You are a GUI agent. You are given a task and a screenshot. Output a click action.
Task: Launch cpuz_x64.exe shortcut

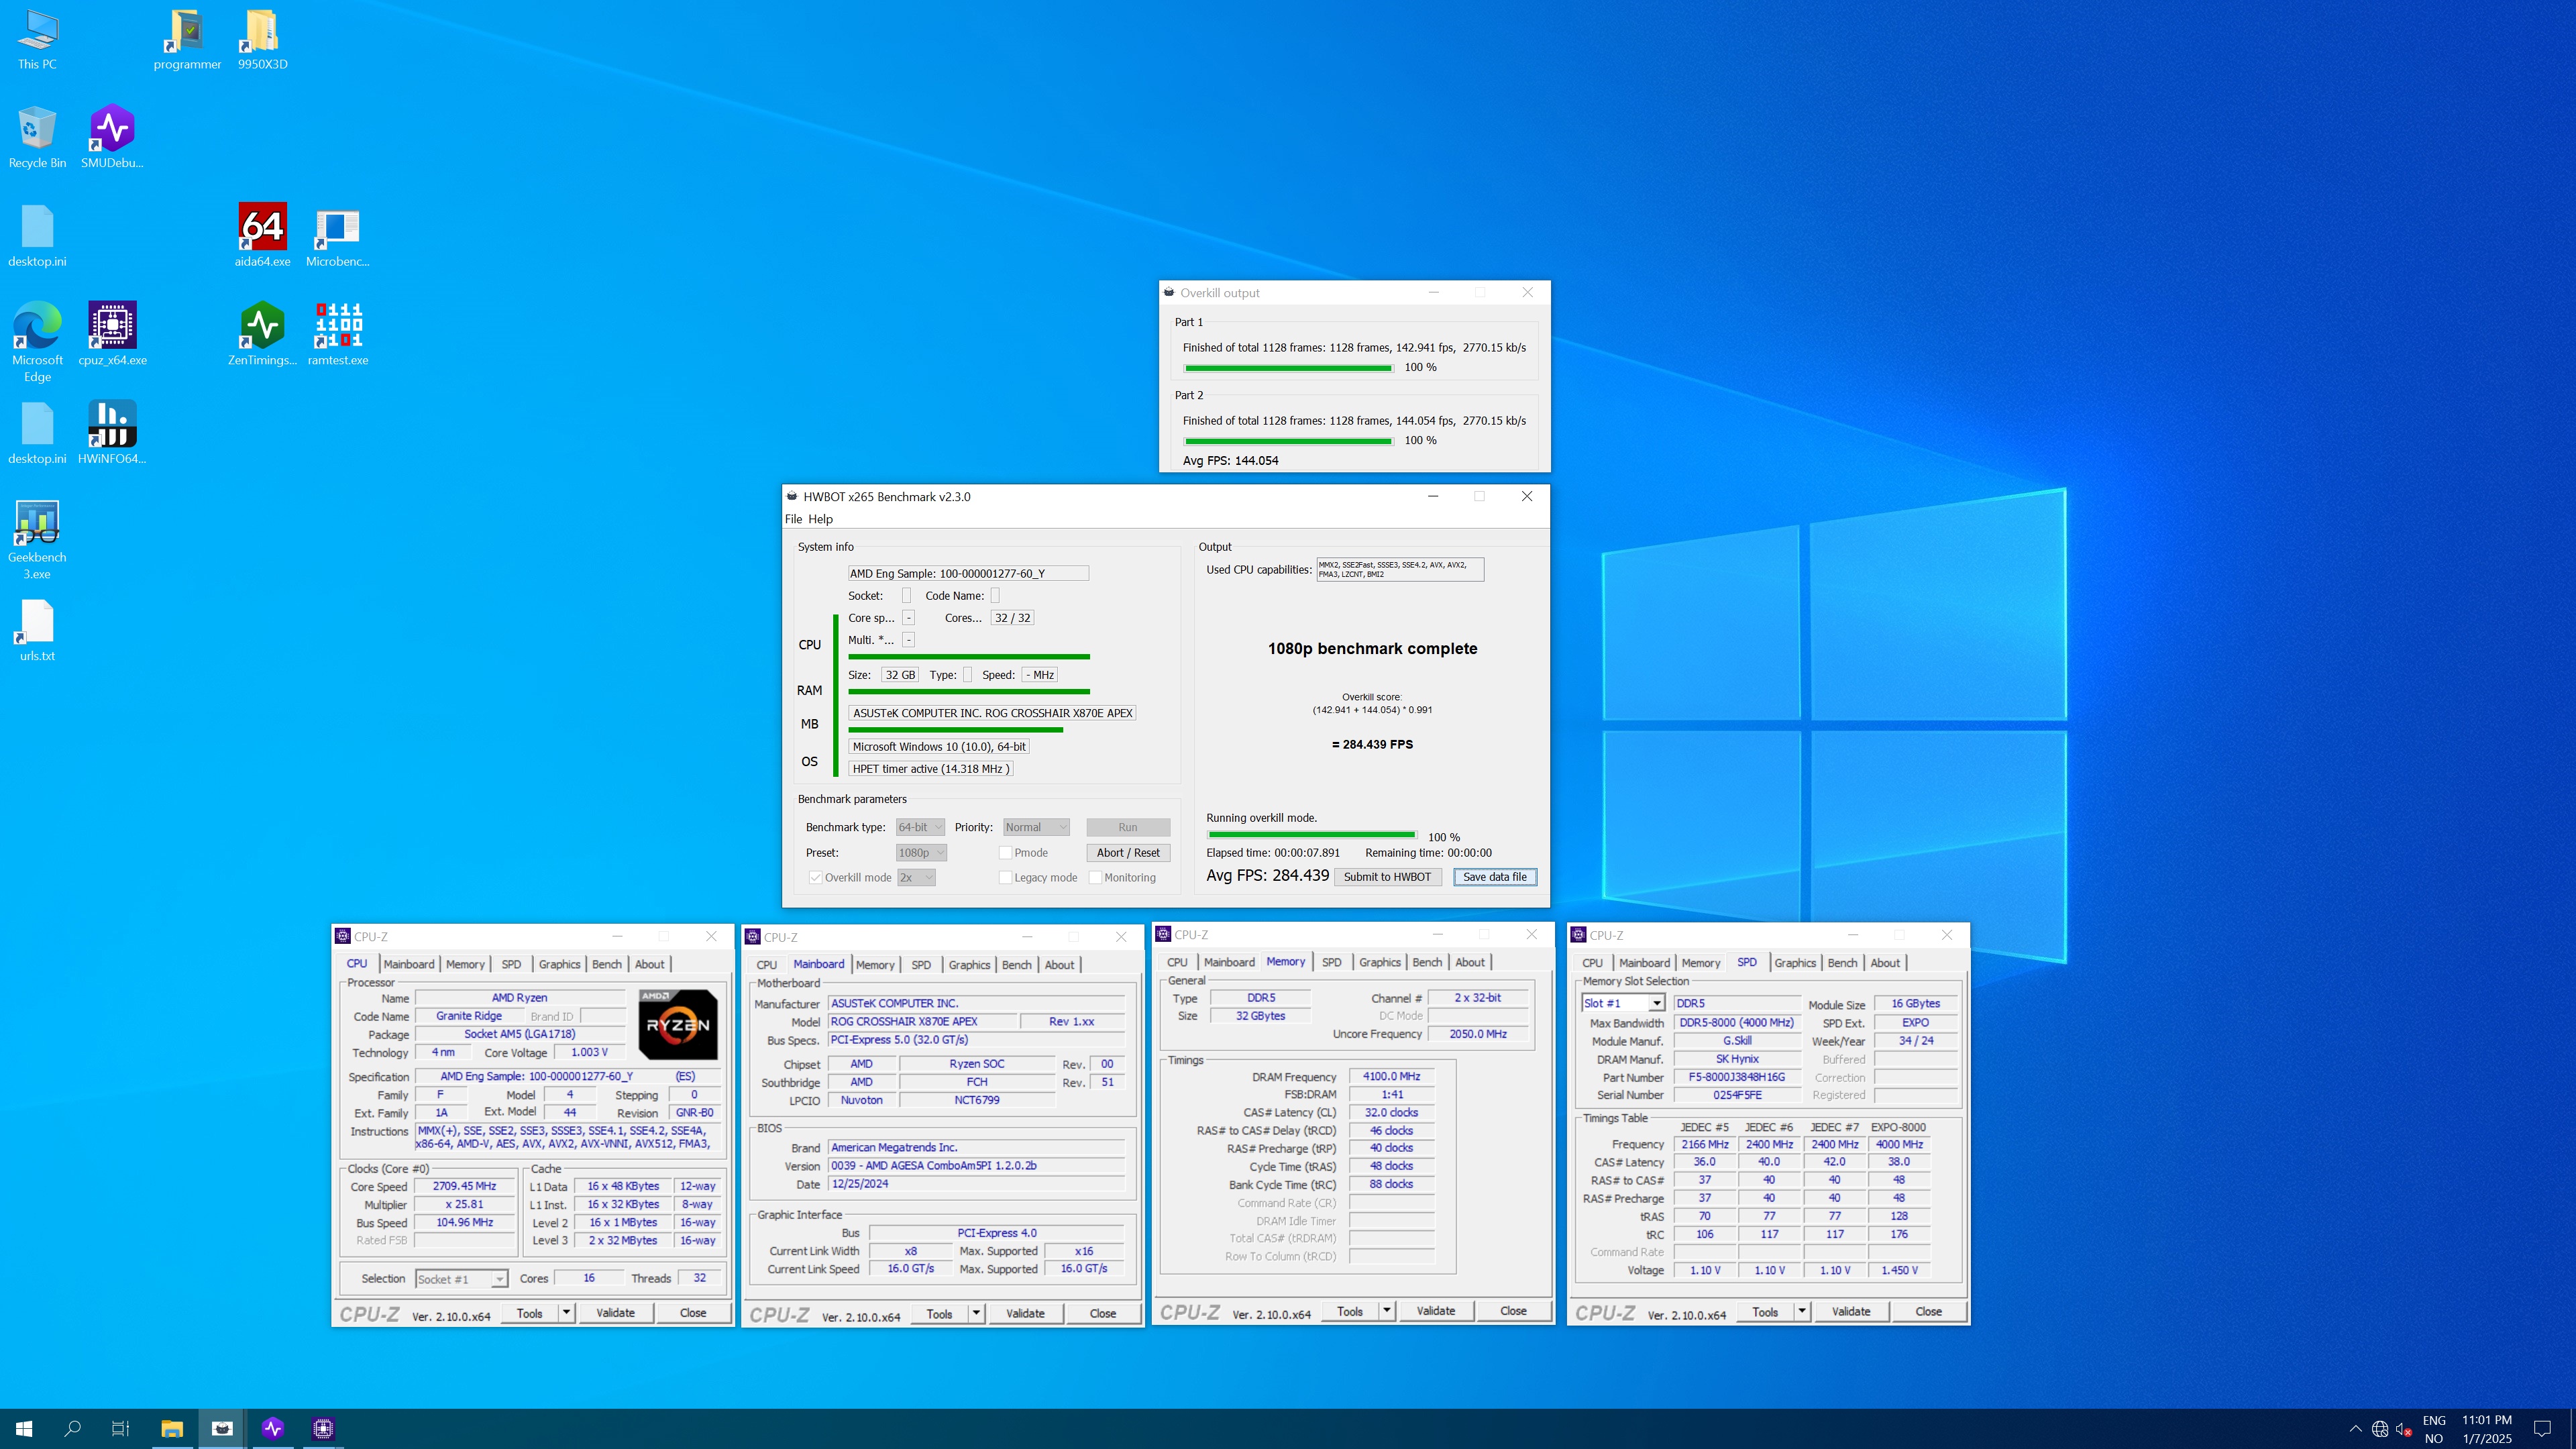[112, 335]
